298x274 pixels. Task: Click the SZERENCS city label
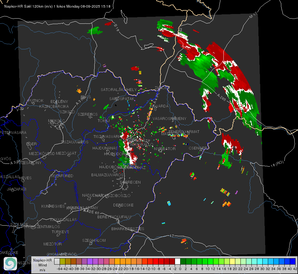(x=88, y=114)
